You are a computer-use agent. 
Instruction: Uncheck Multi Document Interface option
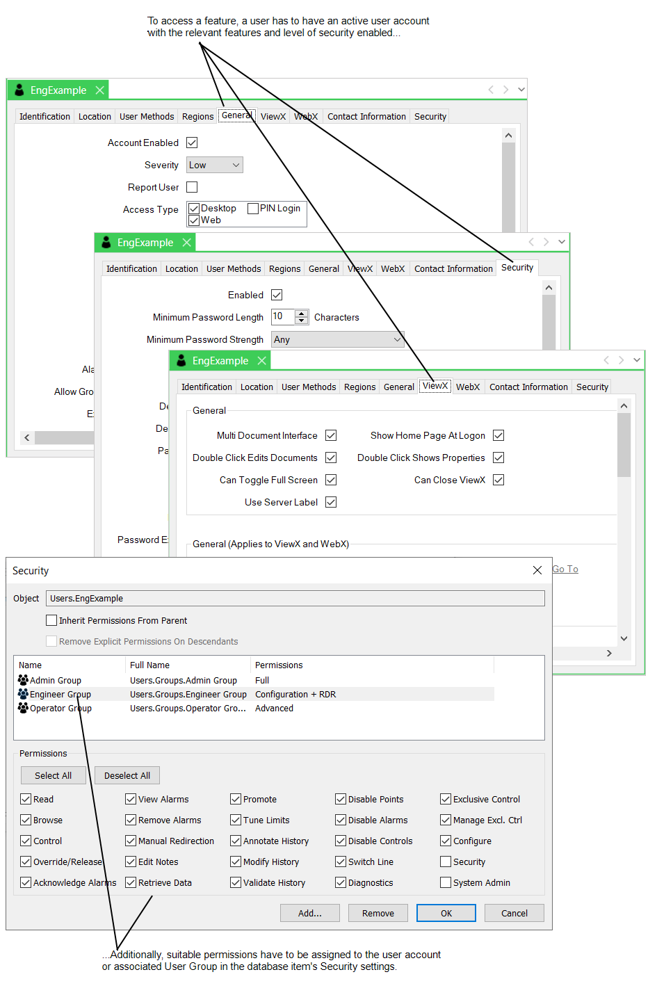coord(331,435)
